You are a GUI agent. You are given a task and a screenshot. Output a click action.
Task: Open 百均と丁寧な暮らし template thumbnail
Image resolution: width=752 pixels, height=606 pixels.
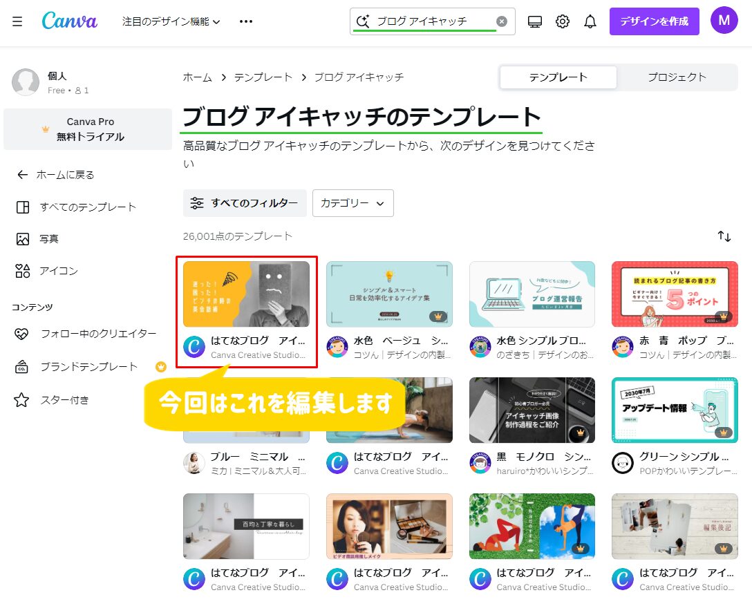click(247, 527)
